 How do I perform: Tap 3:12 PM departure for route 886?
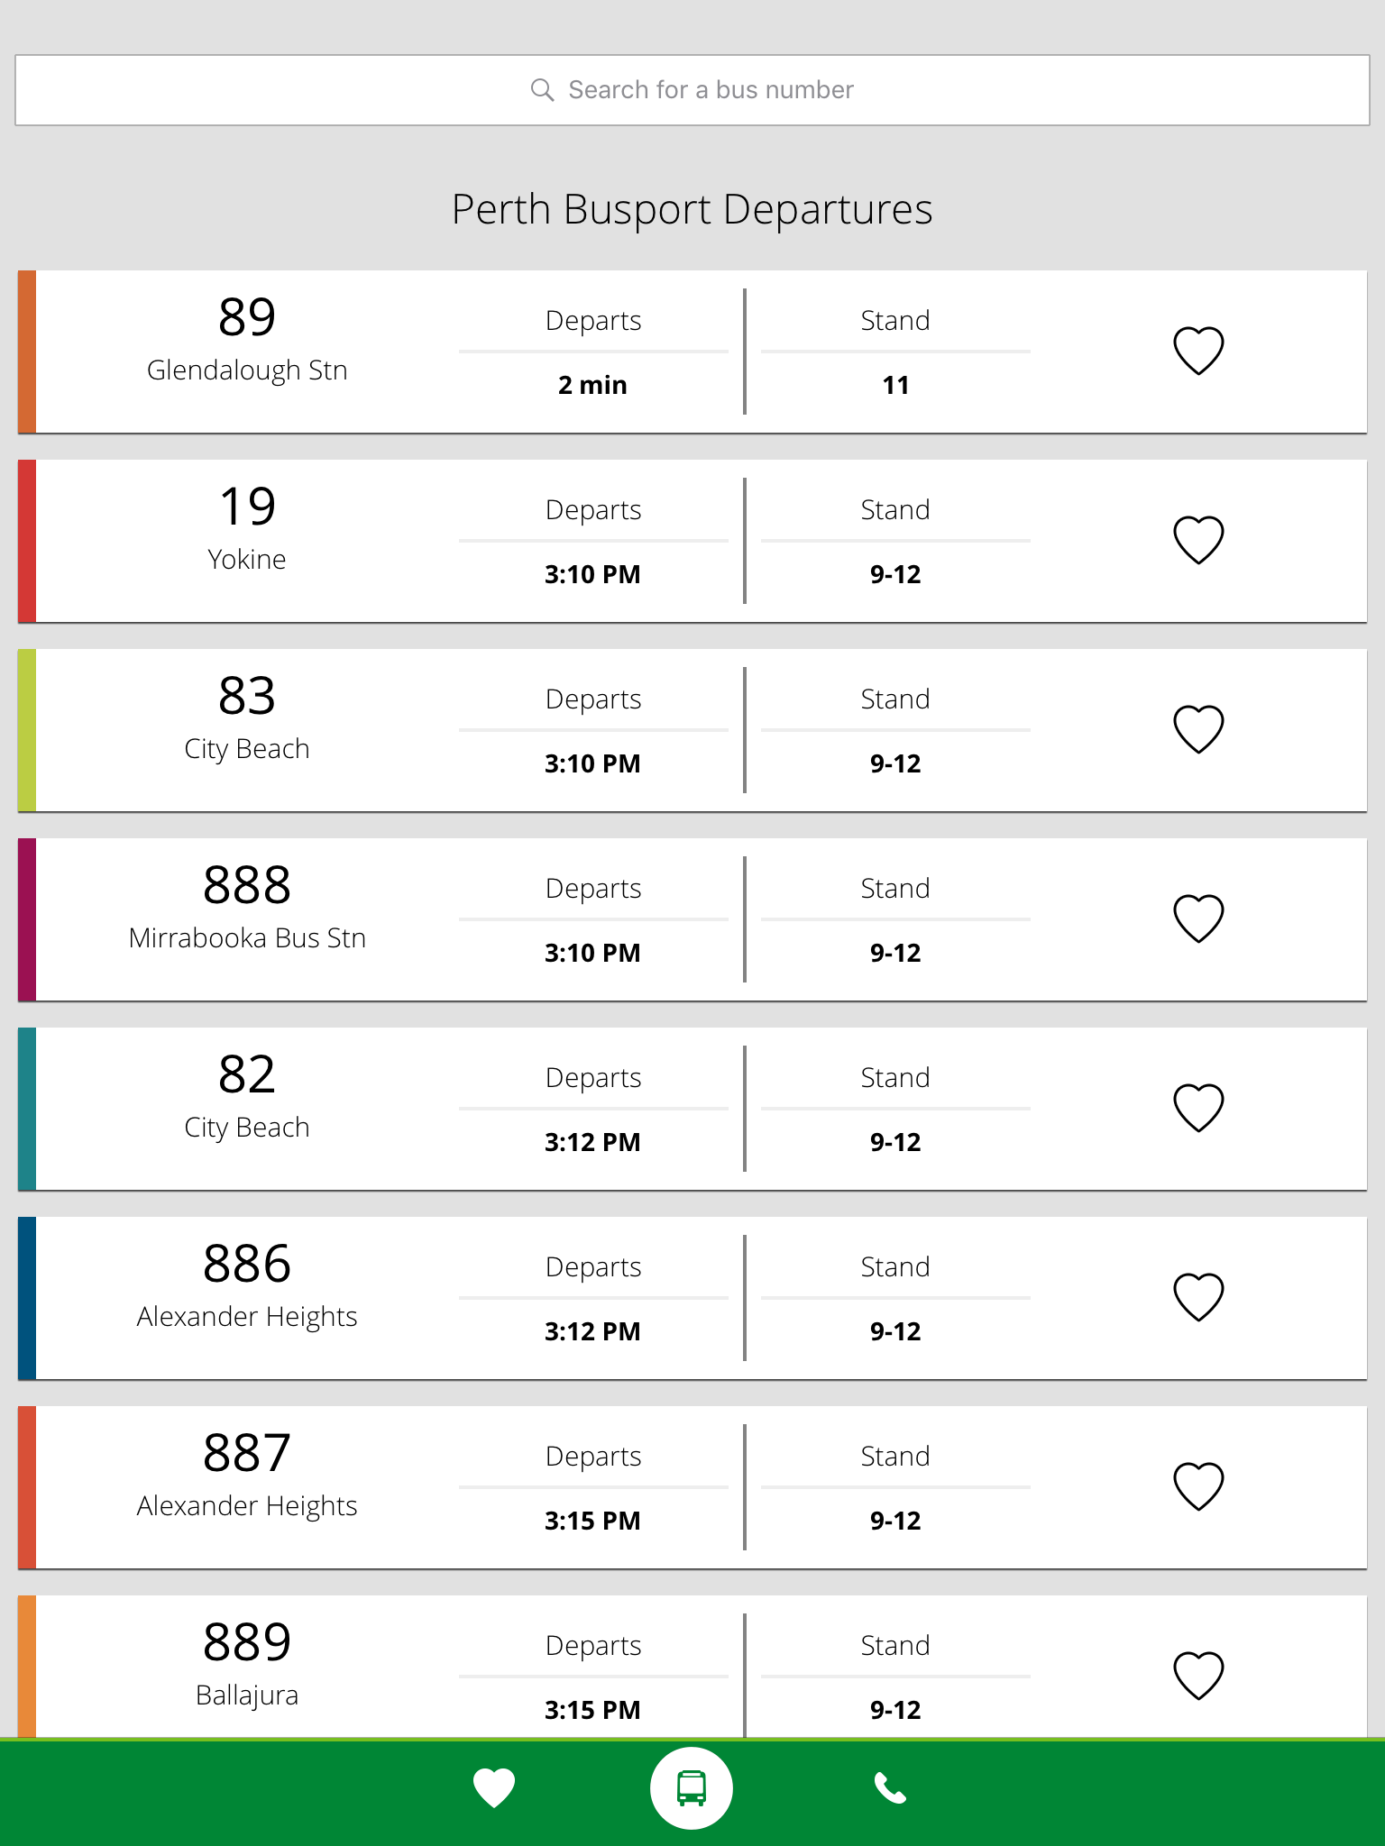[x=592, y=1331]
